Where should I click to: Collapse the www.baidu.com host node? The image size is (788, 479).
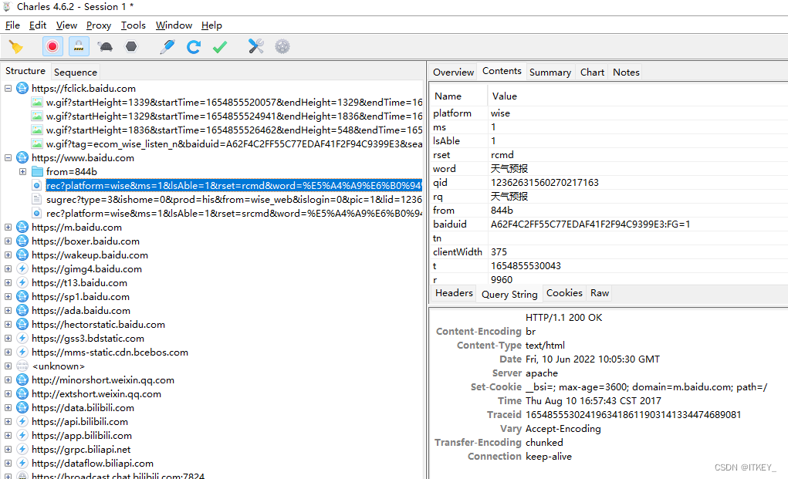[8, 157]
